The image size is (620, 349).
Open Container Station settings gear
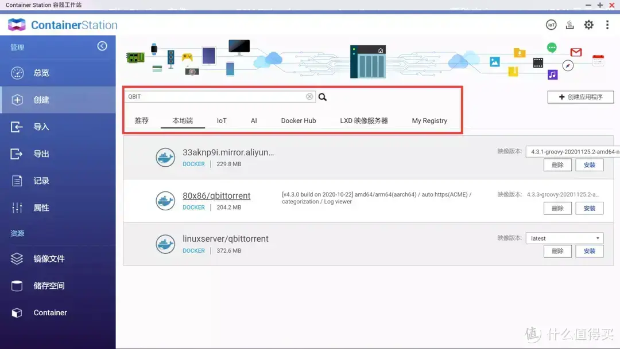point(588,25)
